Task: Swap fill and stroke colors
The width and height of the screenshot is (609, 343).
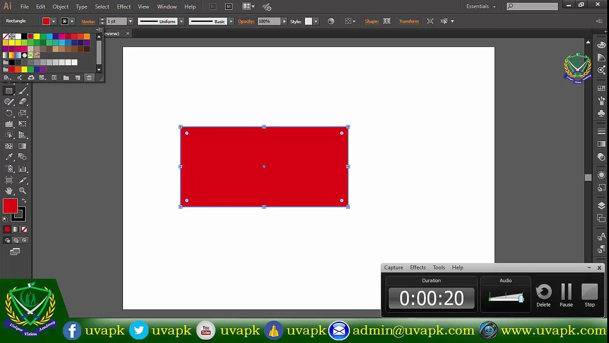Action: (x=24, y=201)
